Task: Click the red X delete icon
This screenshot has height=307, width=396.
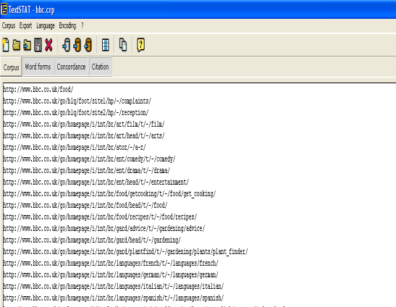Action: click(x=49, y=45)
